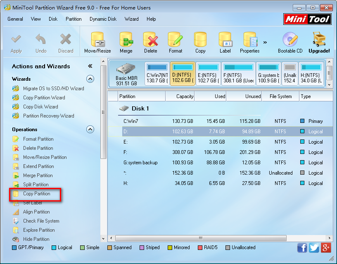
Task: Collapse the Actions and Wizards panel
Action: point(90,66)
